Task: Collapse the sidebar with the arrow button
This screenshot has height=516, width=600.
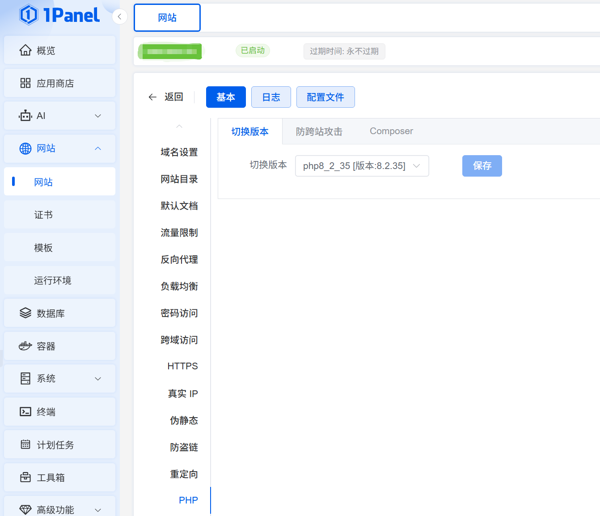Action: click(119, 17)
